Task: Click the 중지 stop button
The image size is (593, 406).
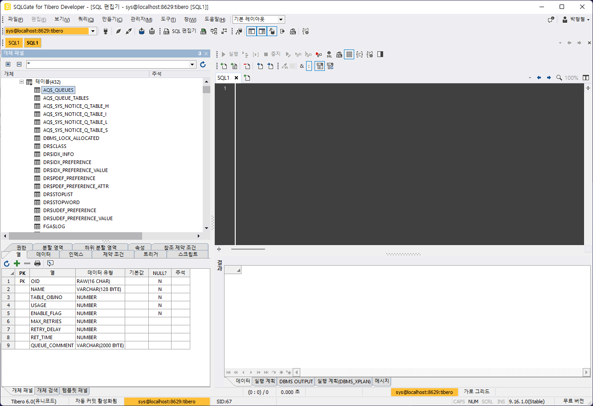Action: [272, 54]
